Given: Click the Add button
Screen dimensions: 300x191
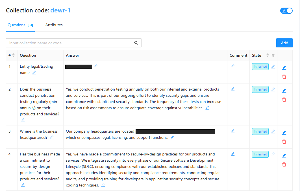Looking at the screenshot, I should pyautogui.click(x=284, y=43).
